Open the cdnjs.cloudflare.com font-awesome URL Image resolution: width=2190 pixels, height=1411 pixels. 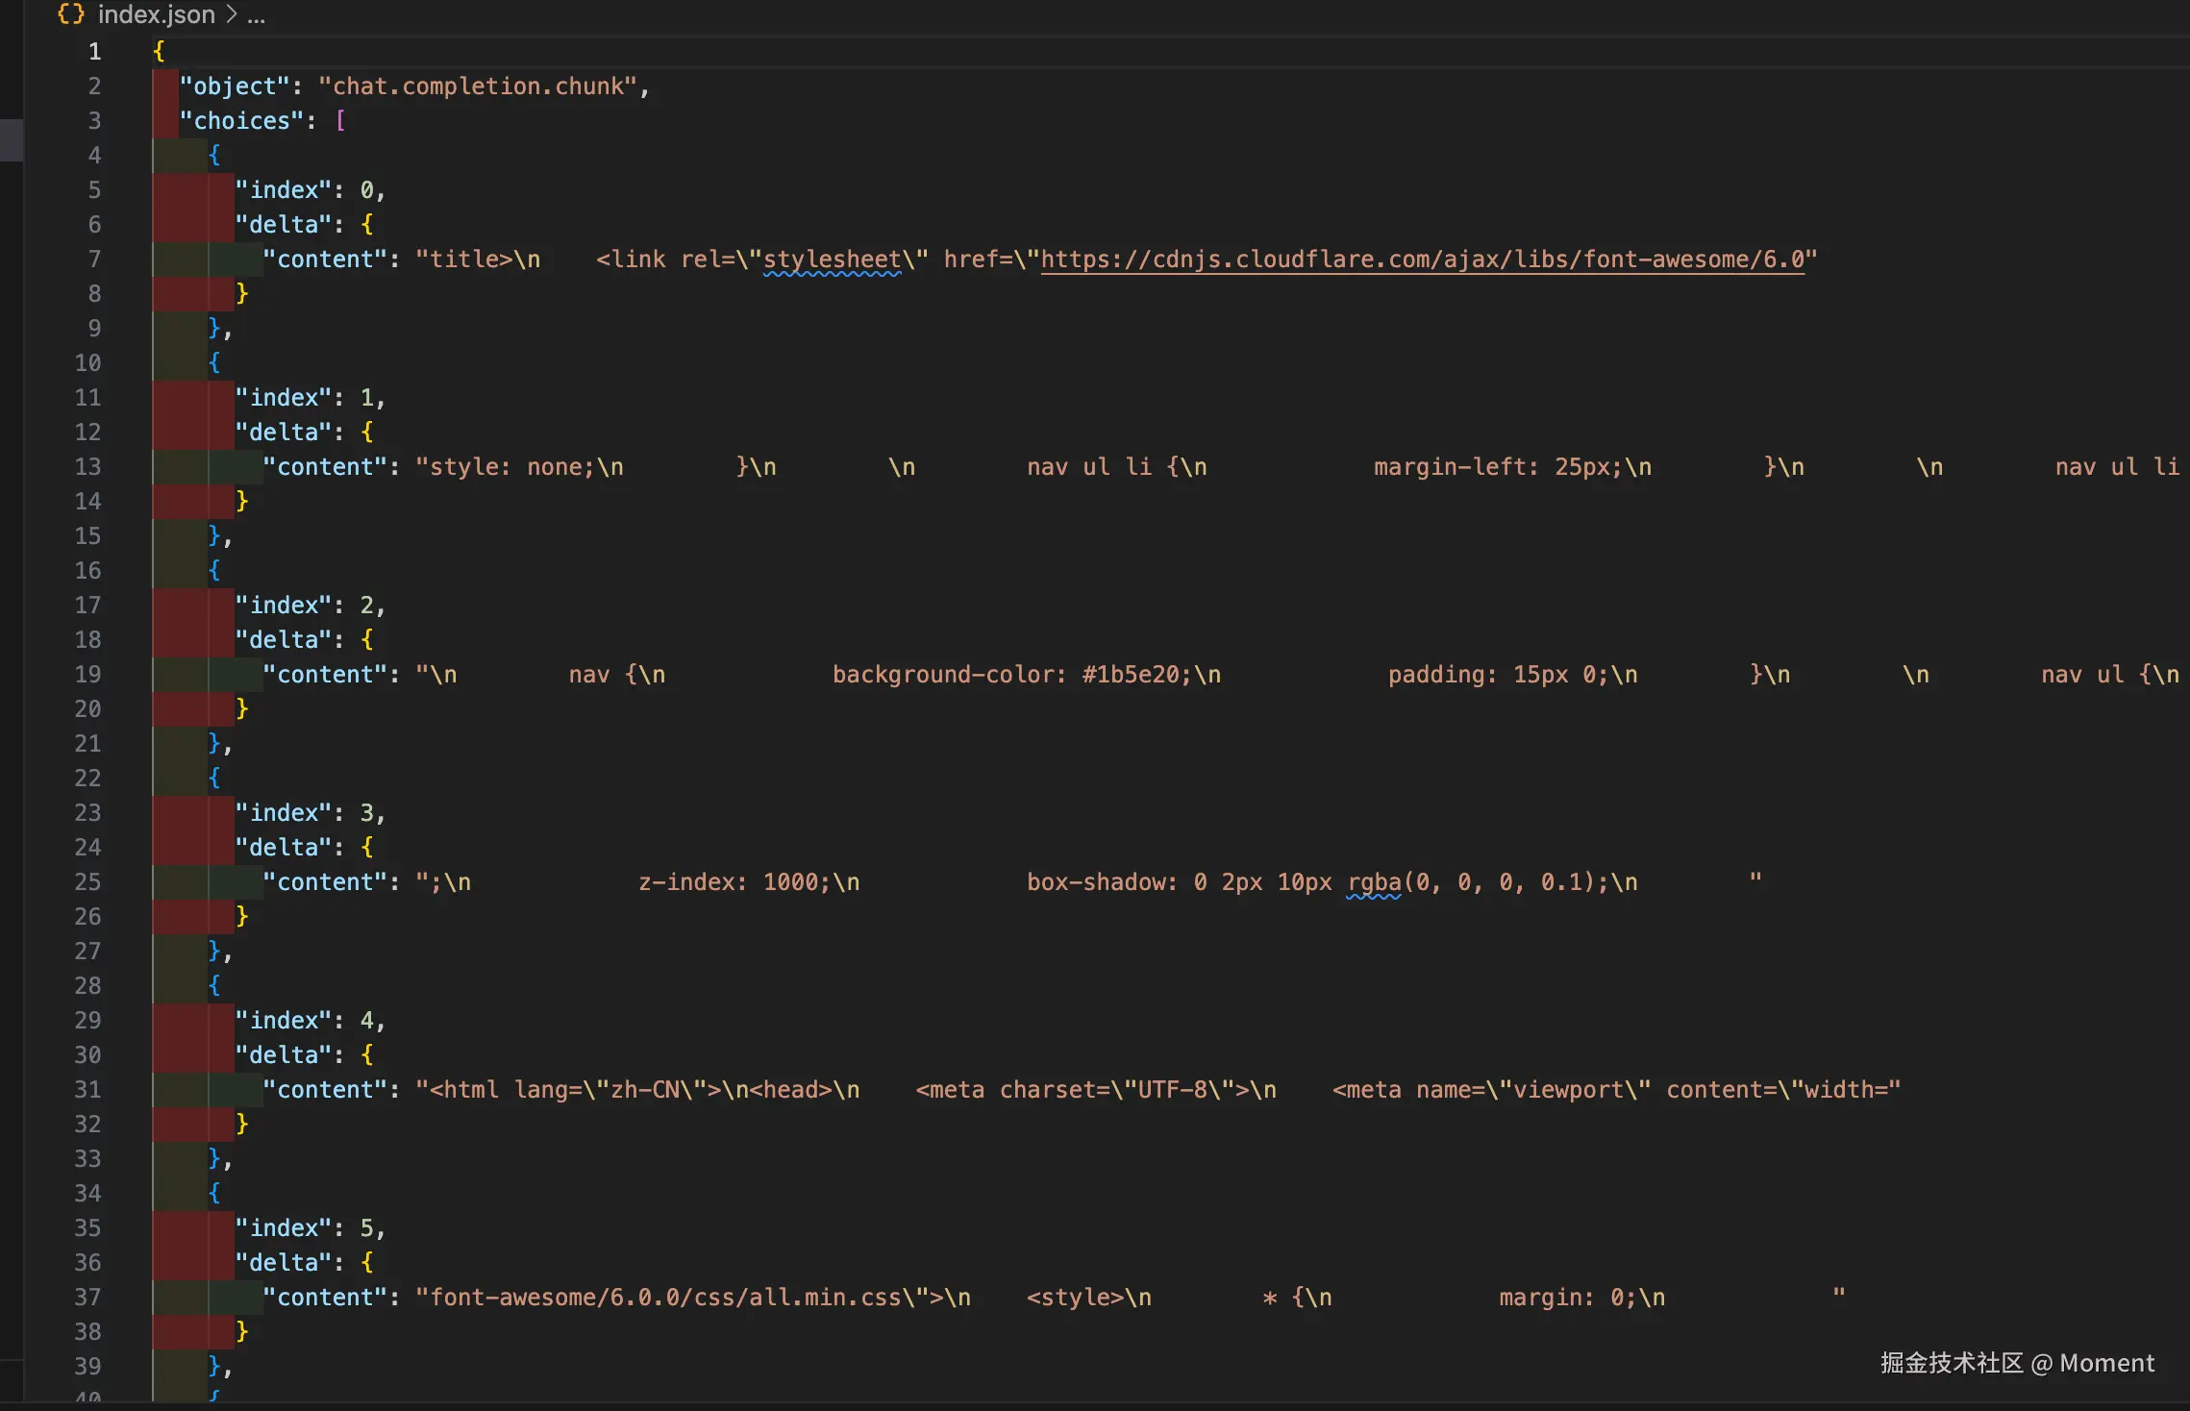coord(1422,260)
